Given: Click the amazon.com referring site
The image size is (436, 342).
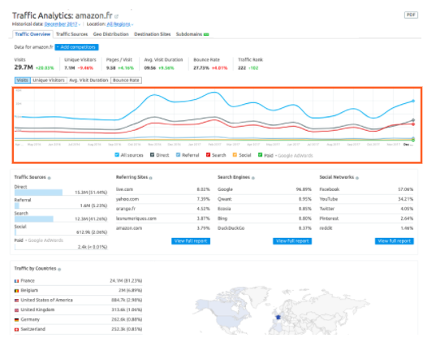Looking at the screenshot, I should pos(129,228).
